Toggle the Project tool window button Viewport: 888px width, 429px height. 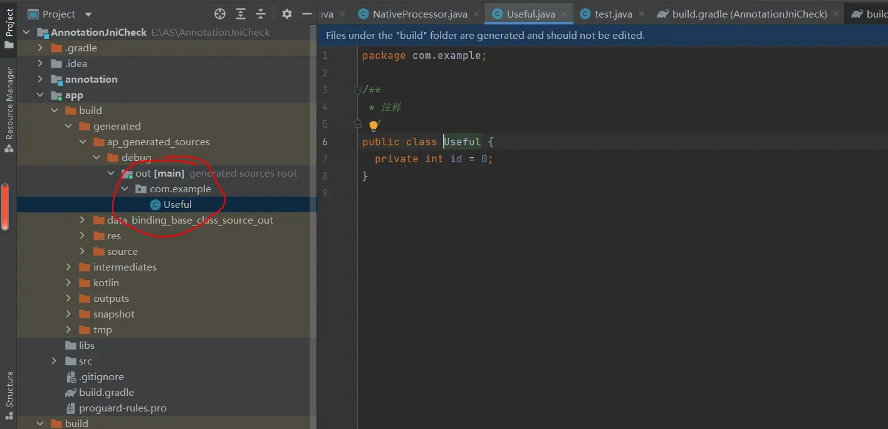point(9,27)
